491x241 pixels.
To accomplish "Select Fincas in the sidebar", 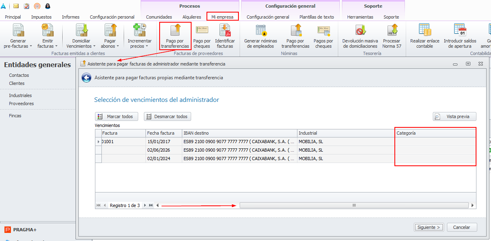I will click(15, 116).
